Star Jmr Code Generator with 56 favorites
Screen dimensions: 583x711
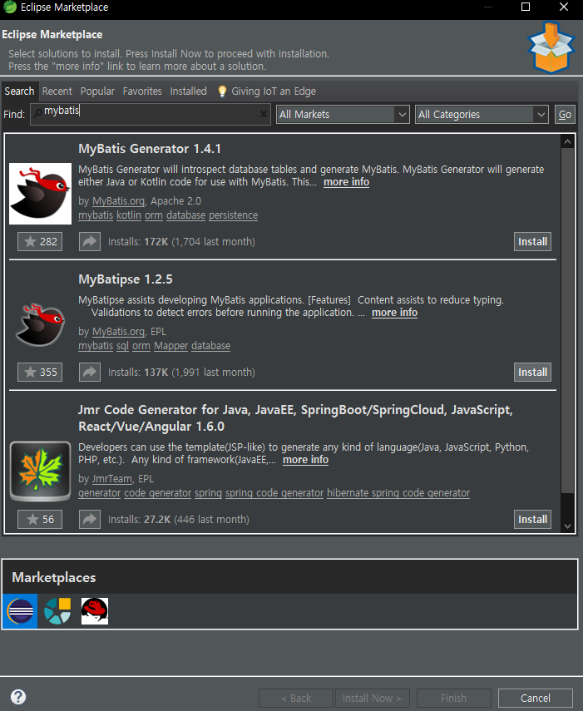[40, 519]
